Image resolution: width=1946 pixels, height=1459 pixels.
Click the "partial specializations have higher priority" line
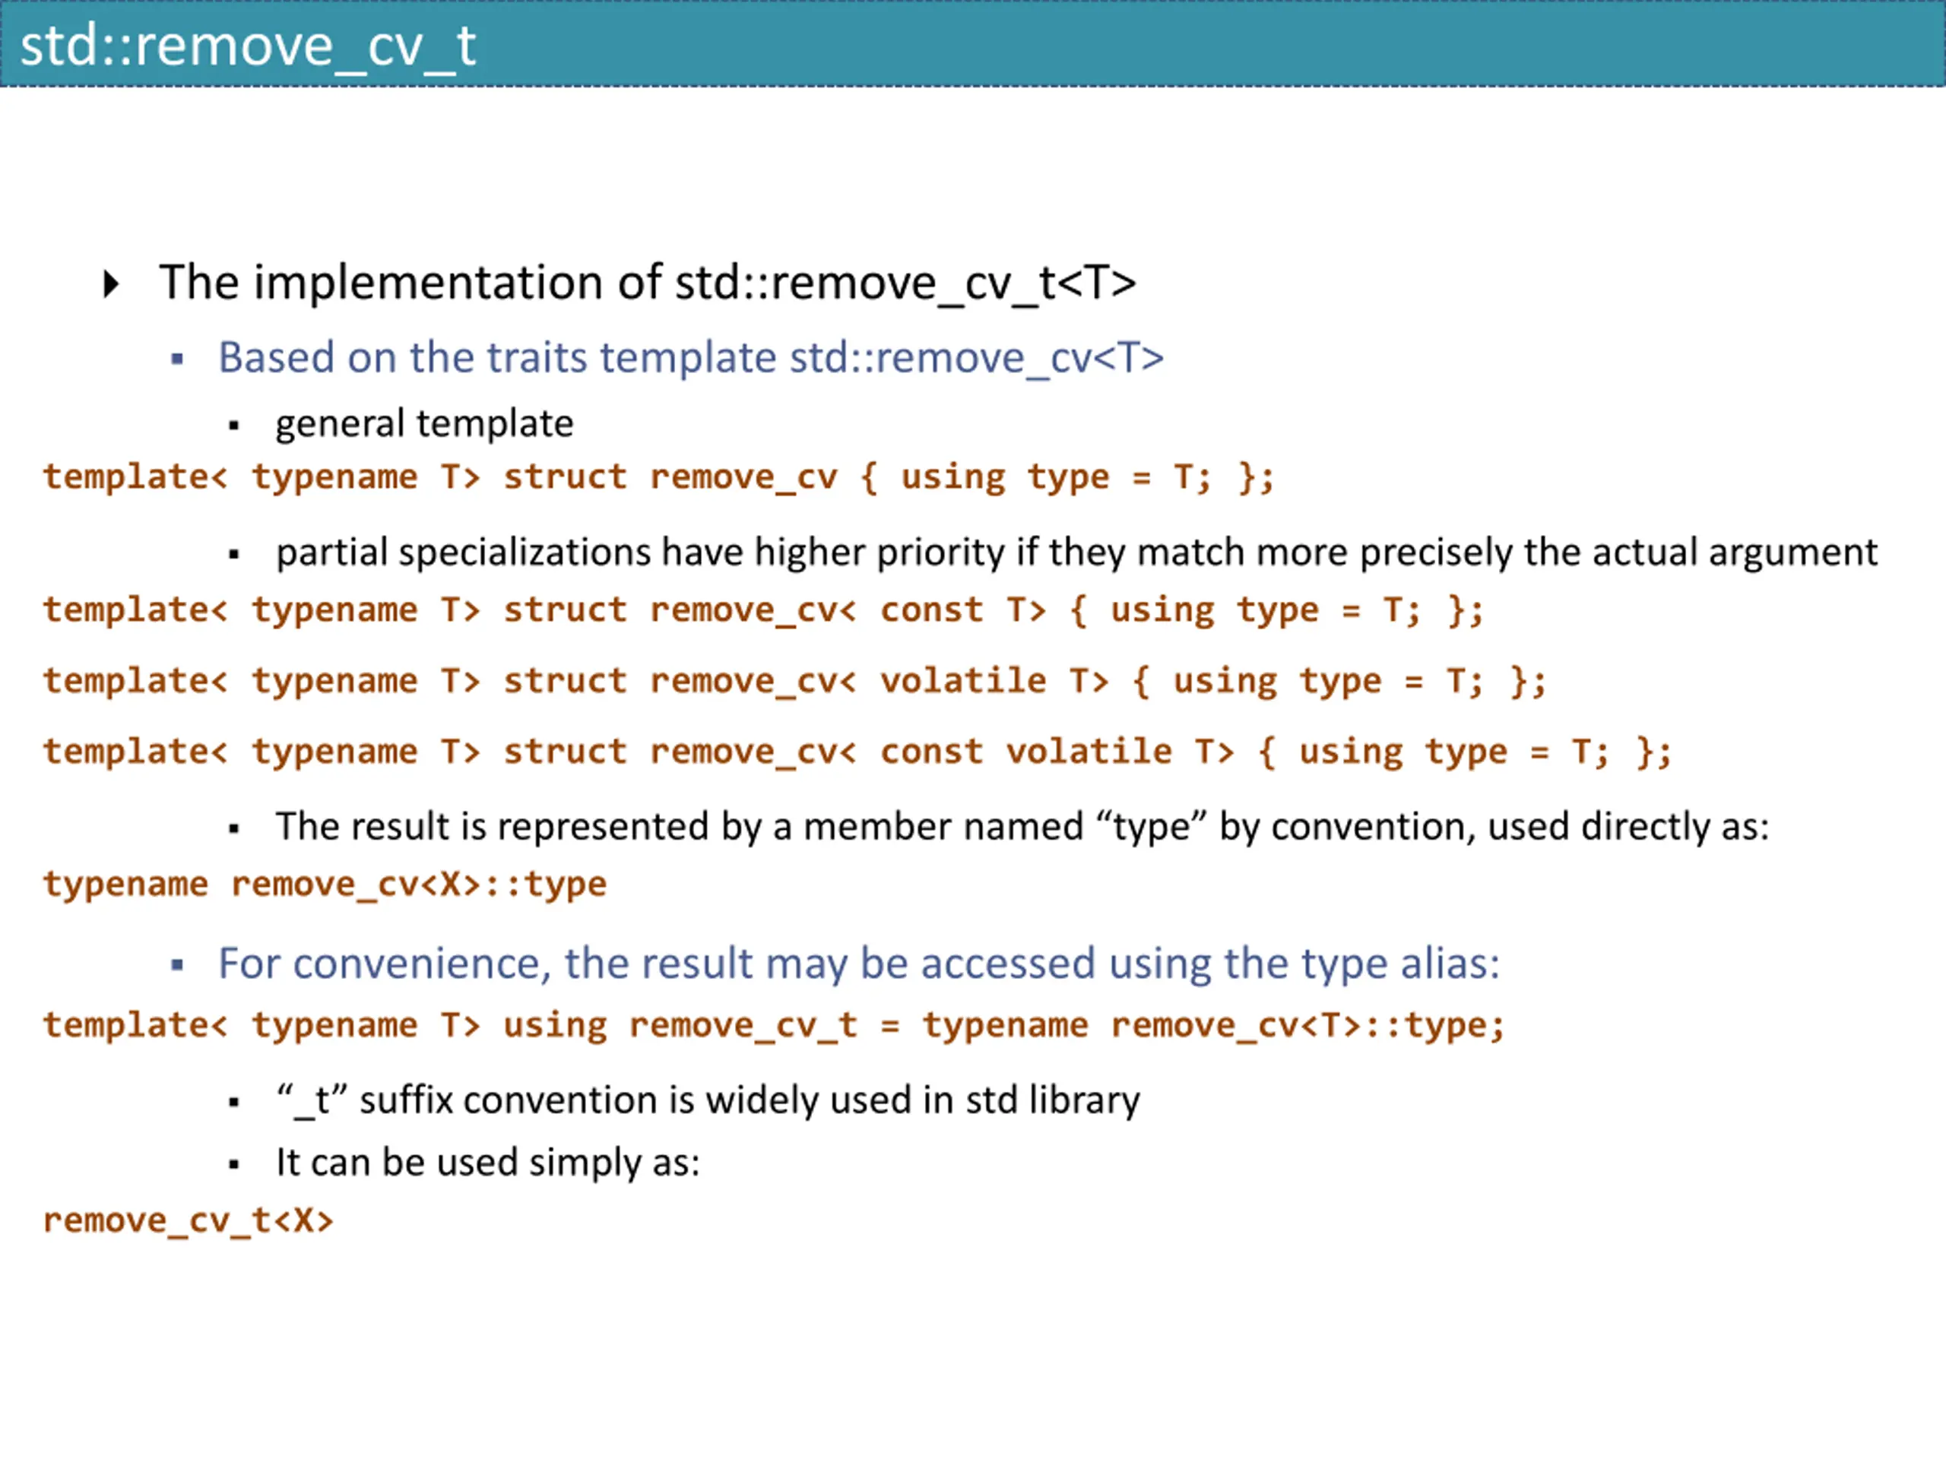(1077, 553)
